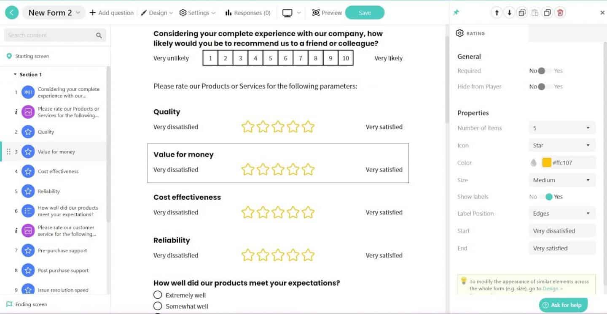Click the yellow #ffc107 color swatch

tap(547, 163)
